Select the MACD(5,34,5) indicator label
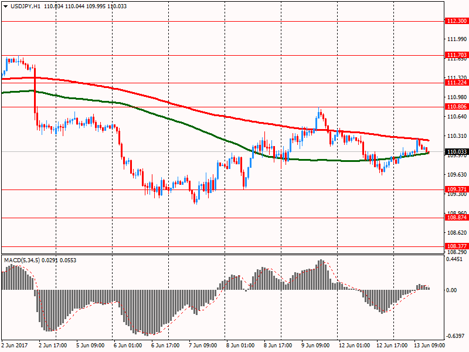This screenshot has width=469, height=352. pos(22,260)
